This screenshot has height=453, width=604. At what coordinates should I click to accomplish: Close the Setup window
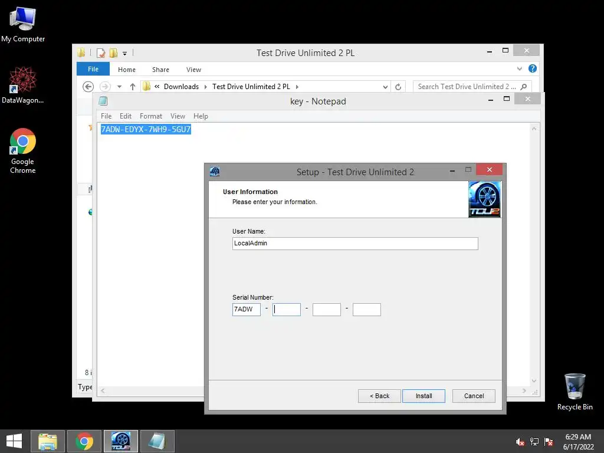[x=489, y=169]
